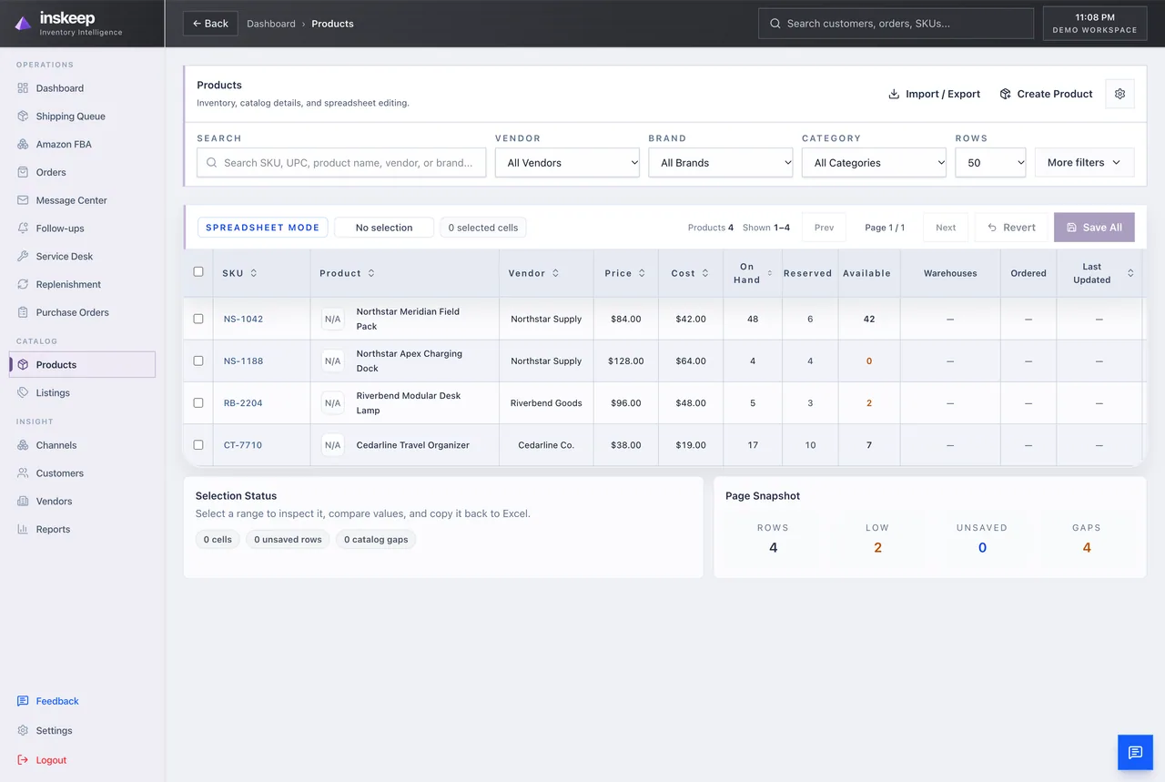Click the Feedback message icon

(23, 701)
